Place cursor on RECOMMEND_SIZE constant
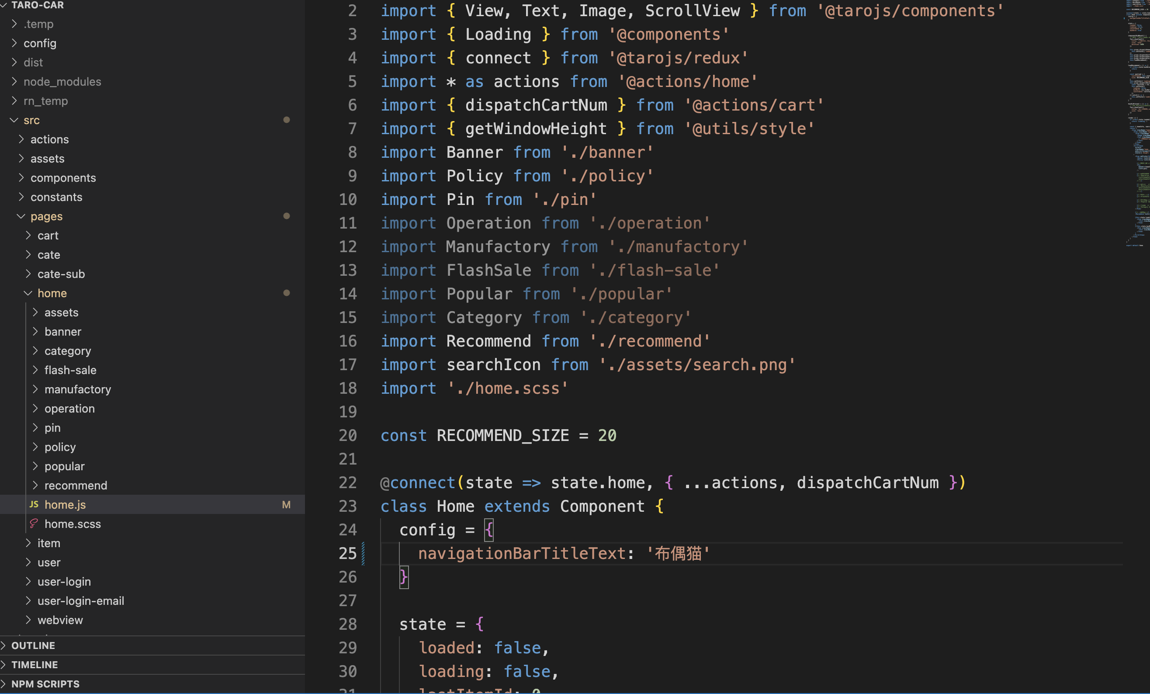Image resolution: width=1150 pixels, height=694 pixels. coord(502,435)
